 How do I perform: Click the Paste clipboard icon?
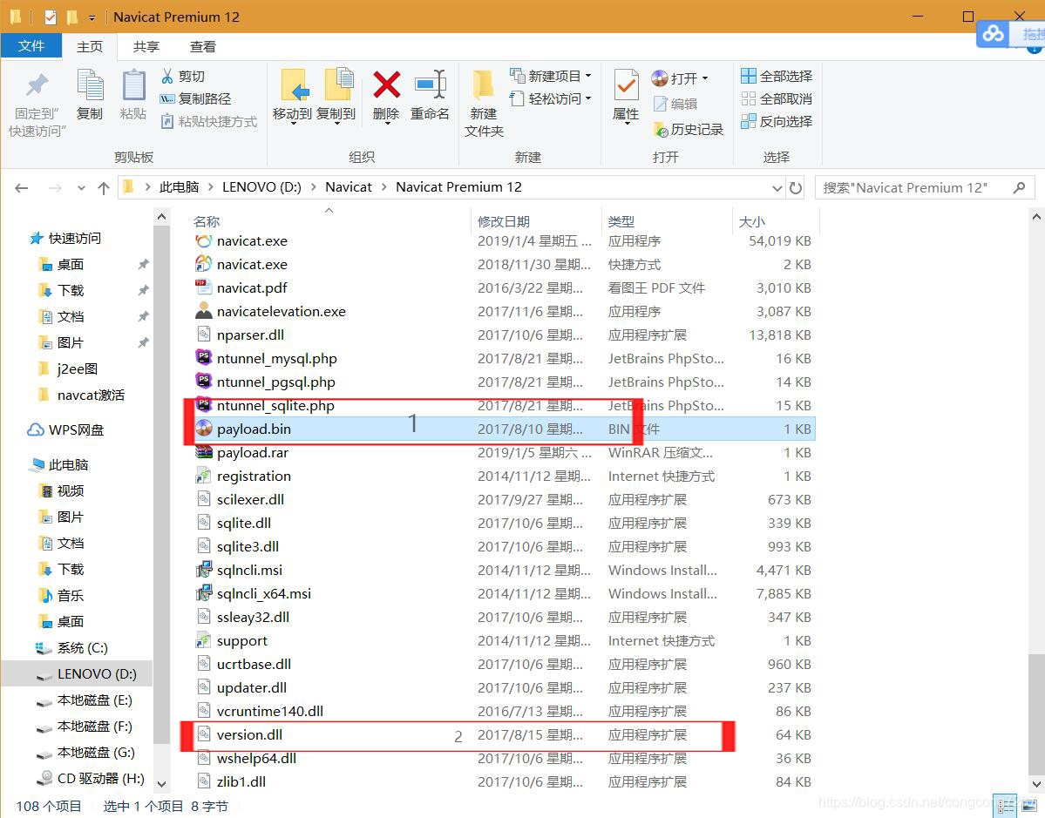(x=133, y=85)
